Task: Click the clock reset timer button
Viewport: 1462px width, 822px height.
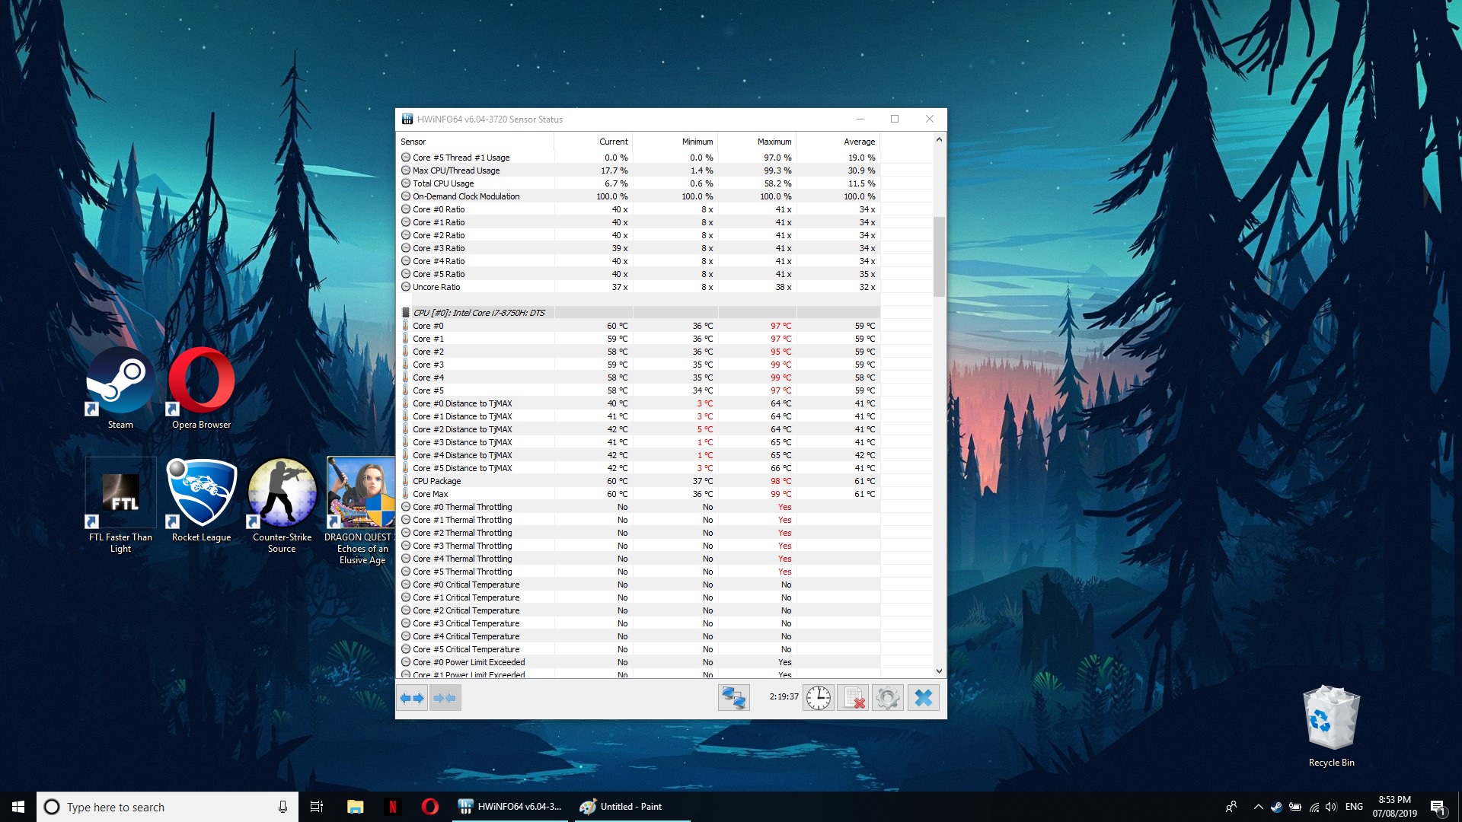Action: point(819,698)
